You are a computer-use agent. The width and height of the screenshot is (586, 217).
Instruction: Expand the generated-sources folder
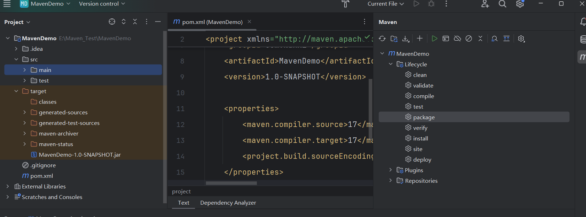24,113
